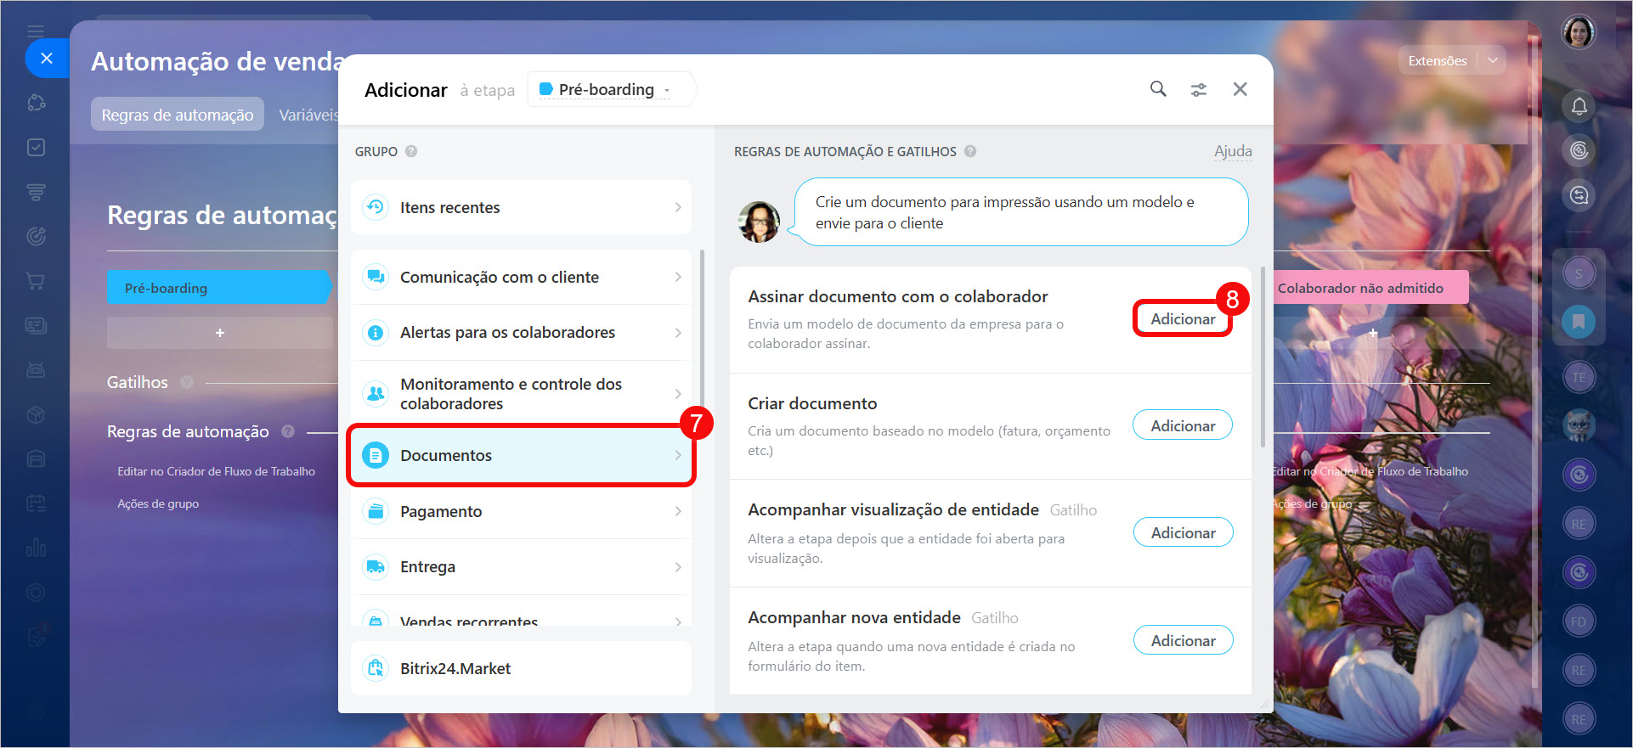Click the Pagamento wallet icon
This screenshot has height=748, width=1633.
coord(375,511)
